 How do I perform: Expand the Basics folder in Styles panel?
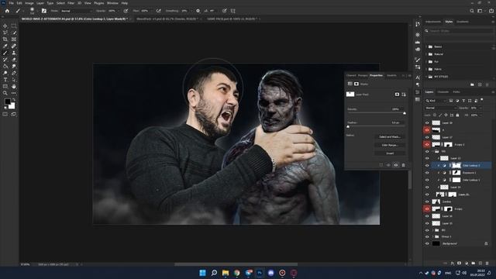(x=426, y=46)
